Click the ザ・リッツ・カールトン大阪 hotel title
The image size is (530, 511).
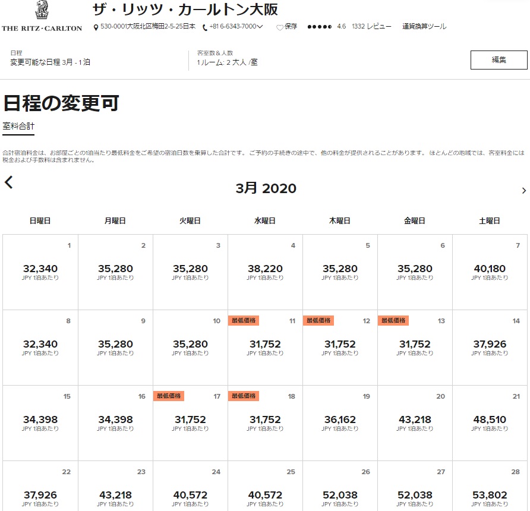185,10
